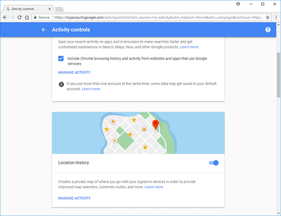
Task: Open Chrome's three-dot menu
Action: tap(276, 18)
